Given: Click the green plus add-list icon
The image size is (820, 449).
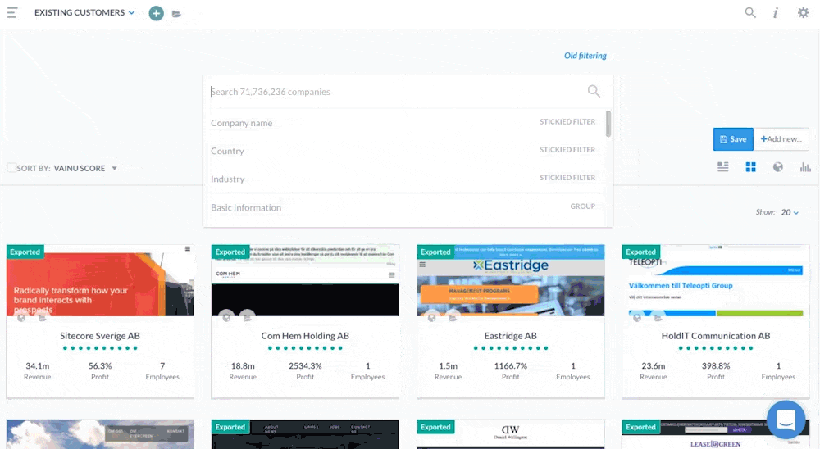Looking at the screenshot, I should (156, 13).
